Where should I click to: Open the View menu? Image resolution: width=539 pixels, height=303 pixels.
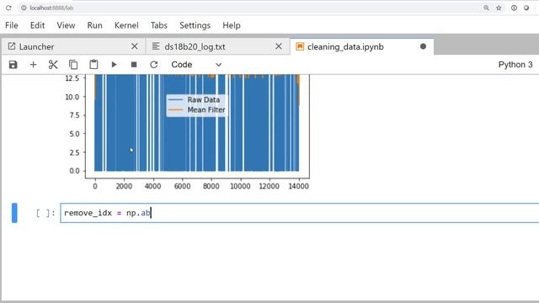66,25
